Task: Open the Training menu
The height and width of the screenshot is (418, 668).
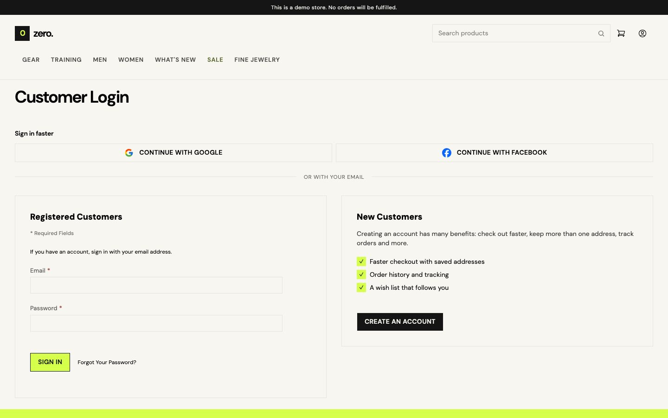Action: [x=66, y=60]
